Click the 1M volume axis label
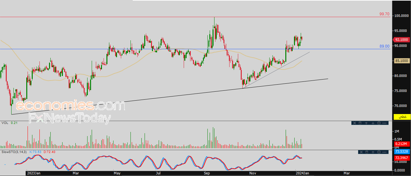Screen dimensions: 411x176 [x=396, y=131]
